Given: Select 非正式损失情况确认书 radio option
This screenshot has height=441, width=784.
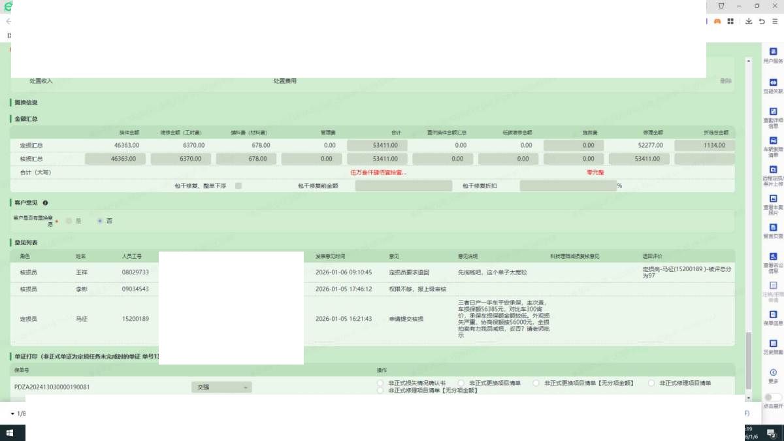Looking at the screenshot, I should [x=381, y=383].
